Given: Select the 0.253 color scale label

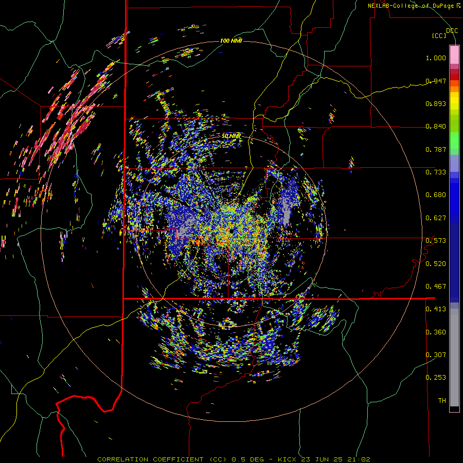Looking at the screenshot, I should tap(436, 378).
